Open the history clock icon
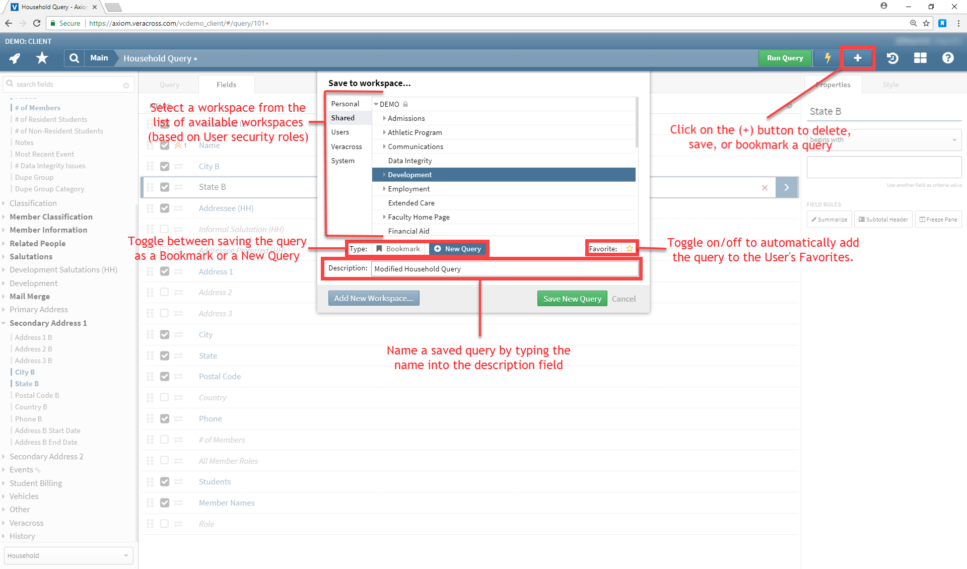 click(892, 58)
